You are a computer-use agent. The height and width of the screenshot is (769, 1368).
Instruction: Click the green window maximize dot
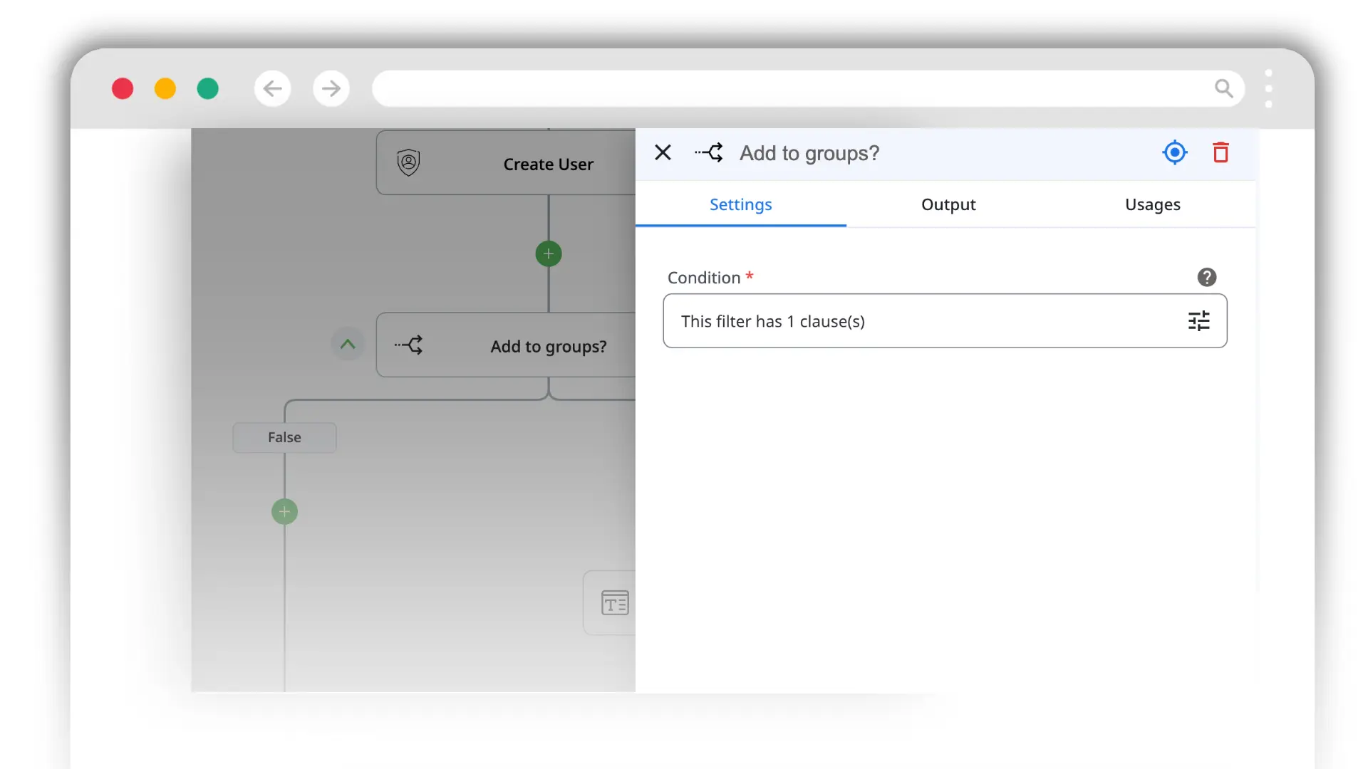point(208,88)
